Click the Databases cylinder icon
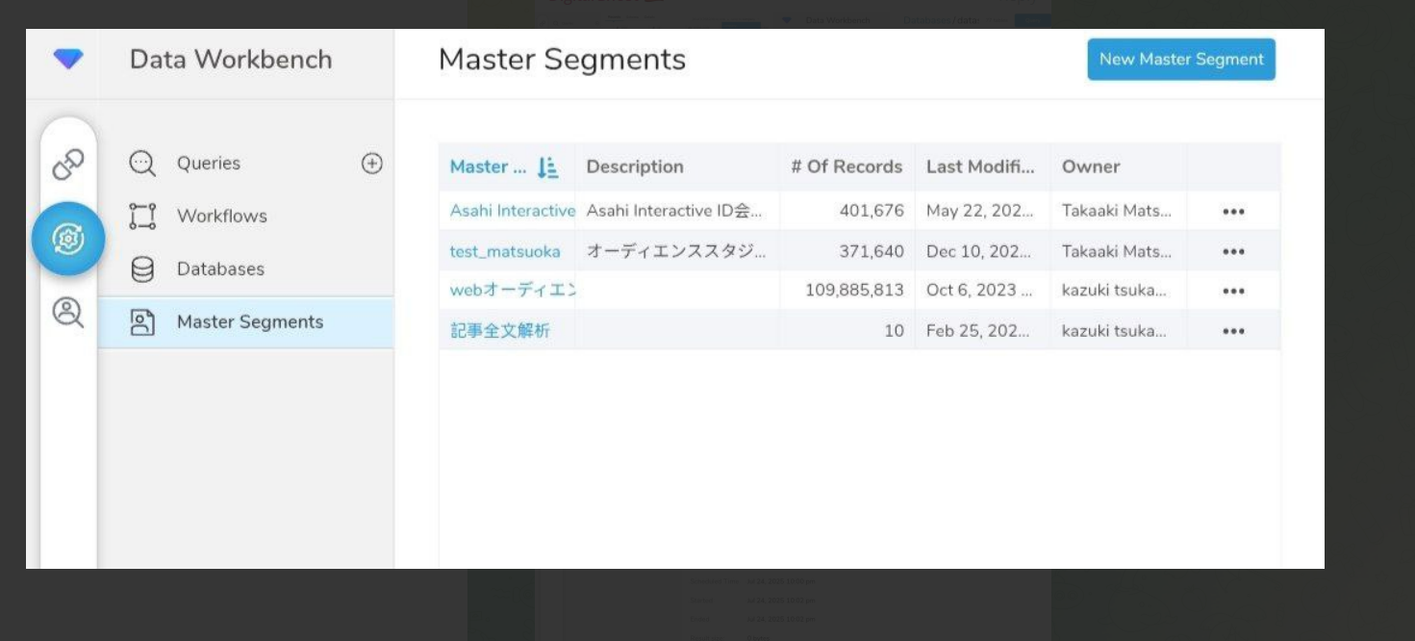Viewport: 1415px width, 641px height. click(x=142, y=269)
